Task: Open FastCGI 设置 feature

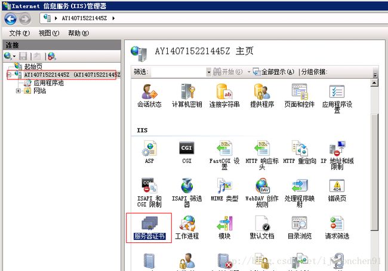Action: (x=224, y=155)
